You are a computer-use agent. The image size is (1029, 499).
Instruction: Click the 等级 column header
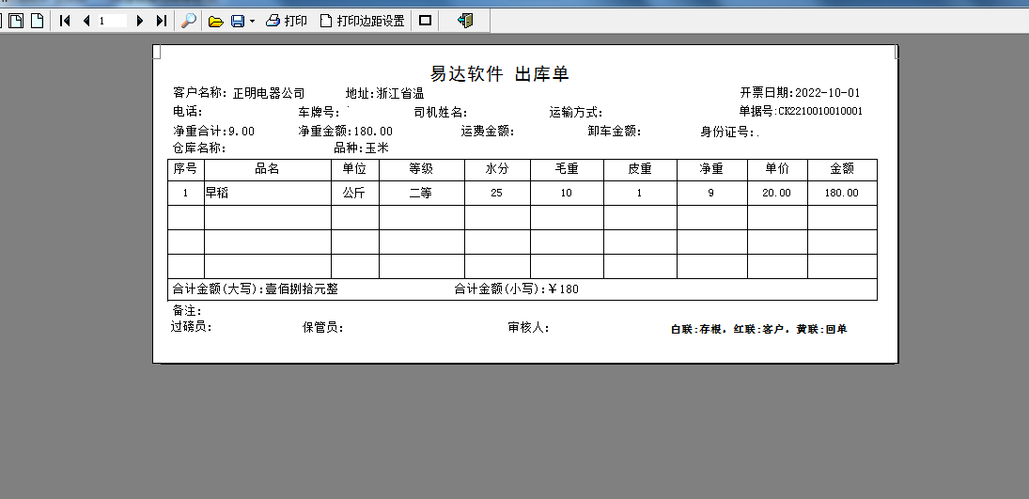[421, 169]
